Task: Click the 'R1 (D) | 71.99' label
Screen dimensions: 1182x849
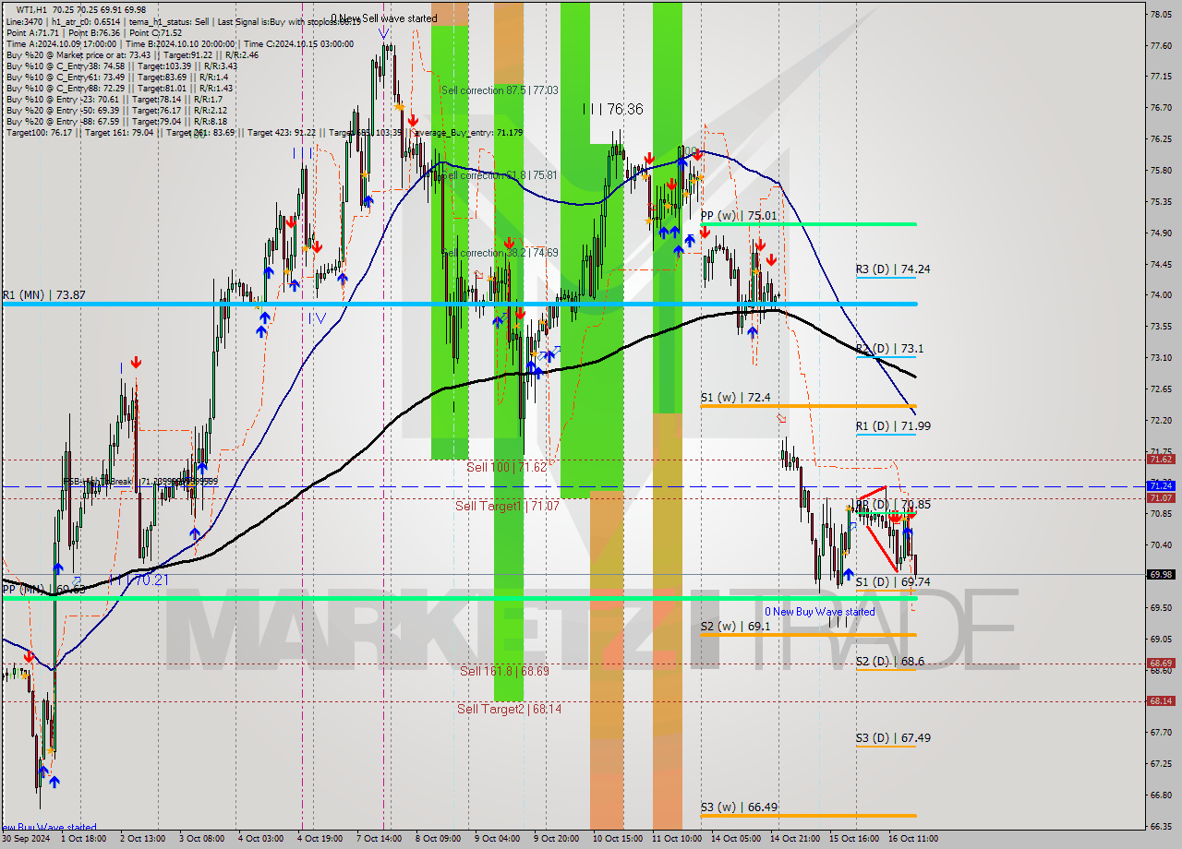Action: point(893,426)
